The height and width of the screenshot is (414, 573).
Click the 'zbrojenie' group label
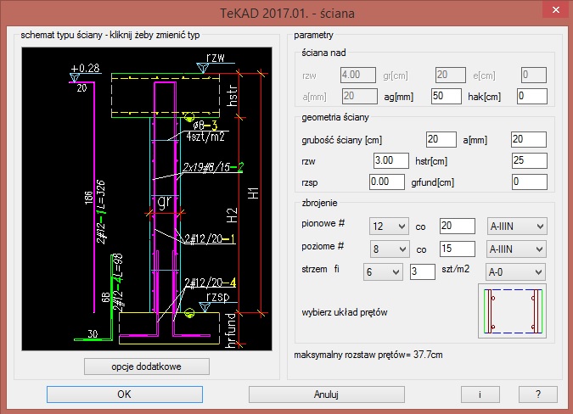tap(319, 203)
